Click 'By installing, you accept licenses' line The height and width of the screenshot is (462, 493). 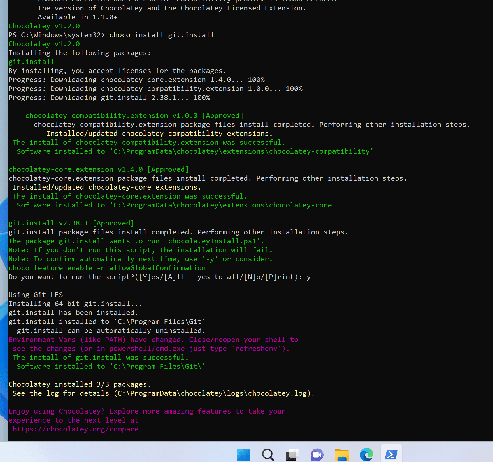click(x=117, y=71)
